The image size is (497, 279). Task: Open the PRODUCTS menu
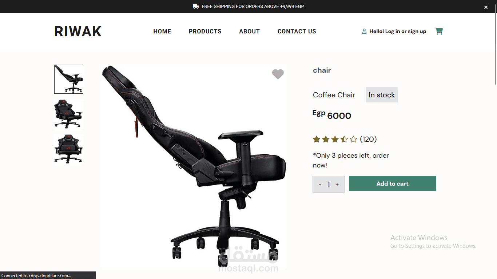205,31
